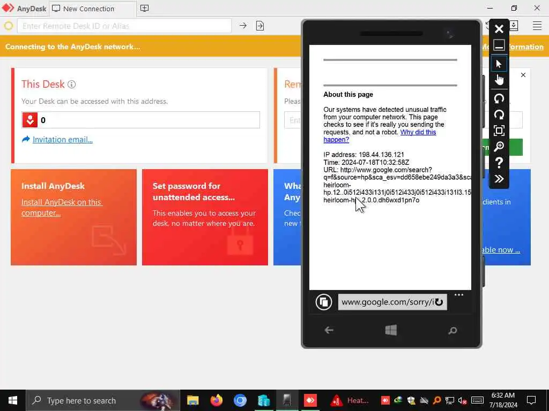Image resolution: width=549 pixels, height=411 pixels.
Task: Click the Time 2024-07-18T10:32:58Z text
Action: [x=366, y=162]
